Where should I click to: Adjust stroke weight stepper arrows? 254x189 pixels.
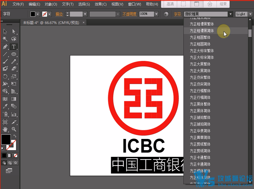[x=68, y=14]
